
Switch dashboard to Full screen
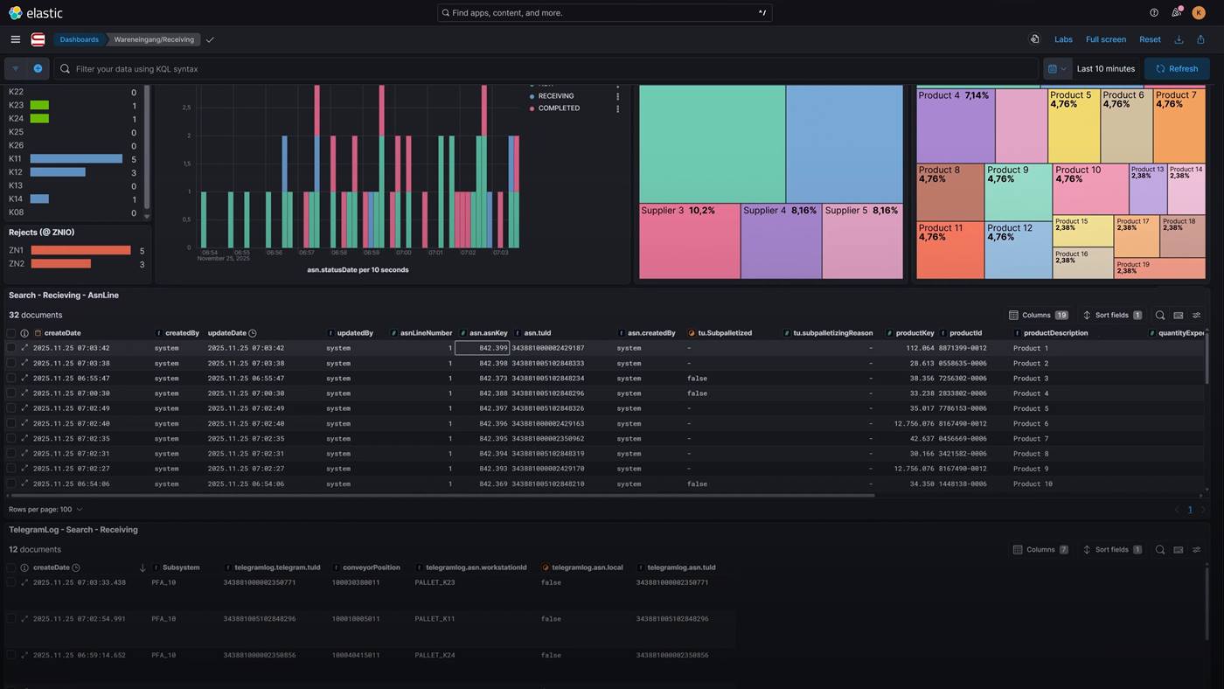[x=1106, y=39]
